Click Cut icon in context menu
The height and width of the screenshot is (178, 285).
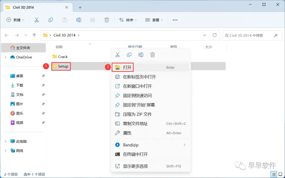coord(117,55)
